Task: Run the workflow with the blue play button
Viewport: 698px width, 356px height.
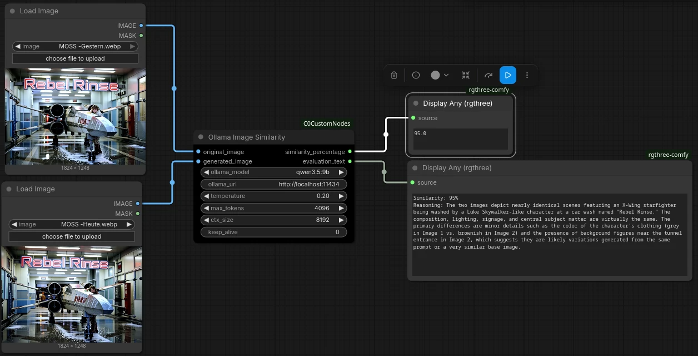Action: pos(508,75)
